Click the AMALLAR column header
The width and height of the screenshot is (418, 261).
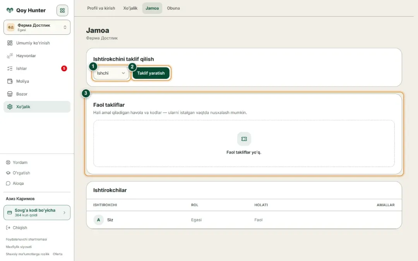pyautogui.click(x=385, y=205)
